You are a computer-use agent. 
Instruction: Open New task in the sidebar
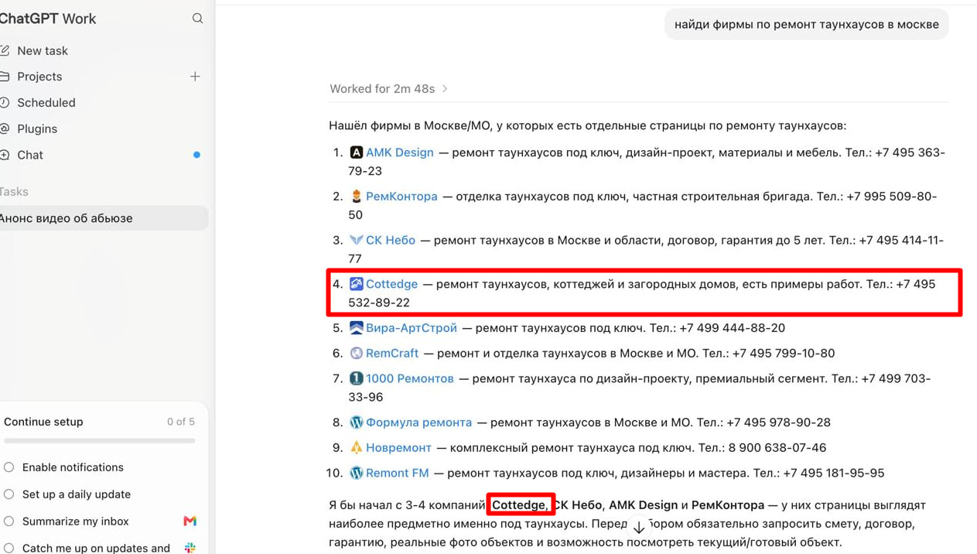[x=43, y=51]
